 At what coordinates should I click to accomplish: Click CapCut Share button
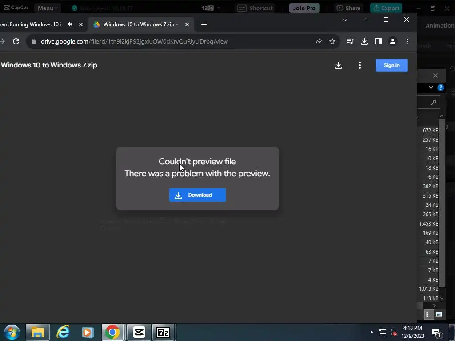[348, 8]
